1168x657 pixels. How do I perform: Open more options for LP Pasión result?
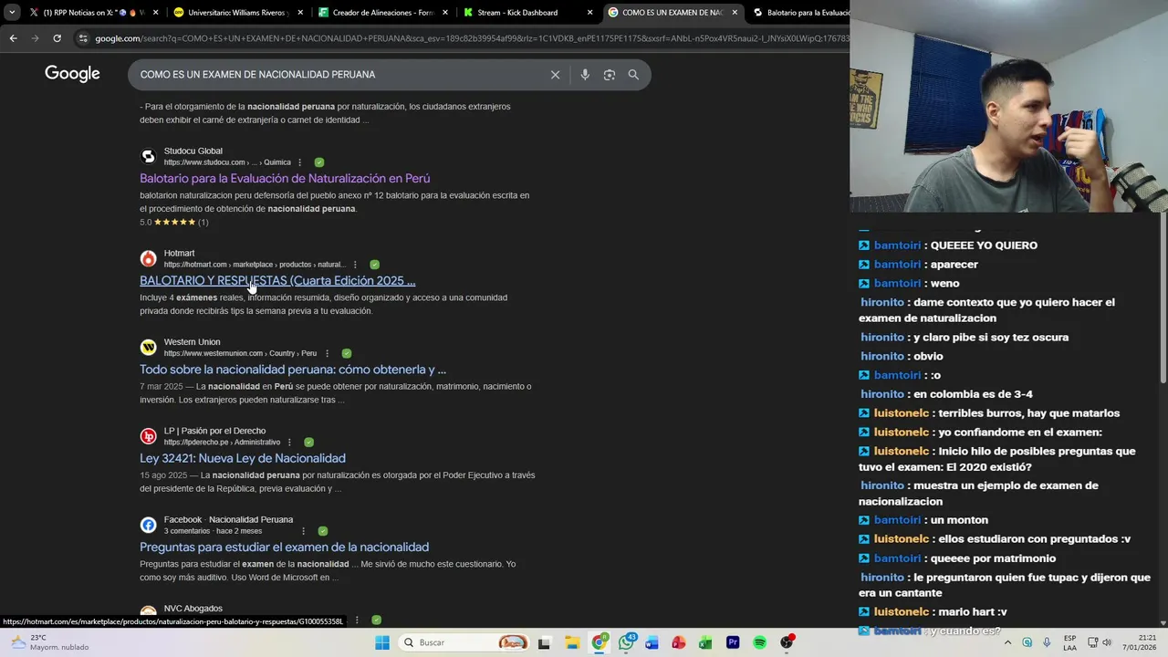[x=289, y=442]
